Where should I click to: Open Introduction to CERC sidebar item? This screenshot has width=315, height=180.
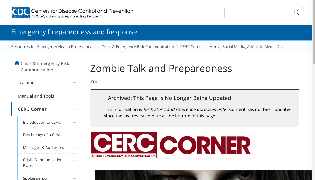[x=42, y=122]
